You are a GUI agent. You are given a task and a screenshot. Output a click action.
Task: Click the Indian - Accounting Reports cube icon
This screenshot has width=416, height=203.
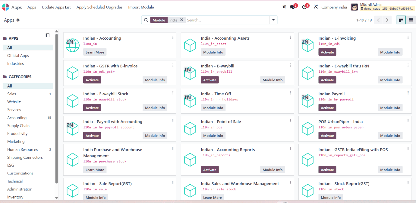[x=190, y=160]
